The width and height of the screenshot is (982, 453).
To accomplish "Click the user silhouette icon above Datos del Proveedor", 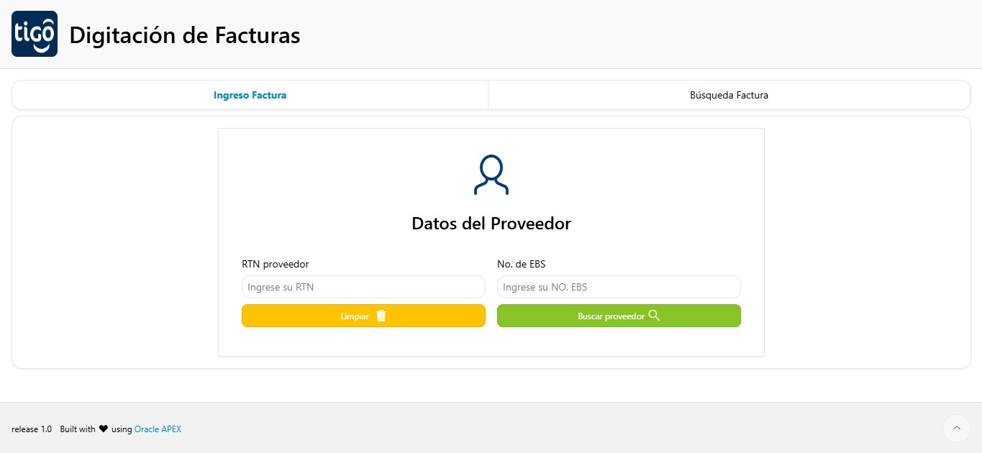I will (x=491, y=173).
